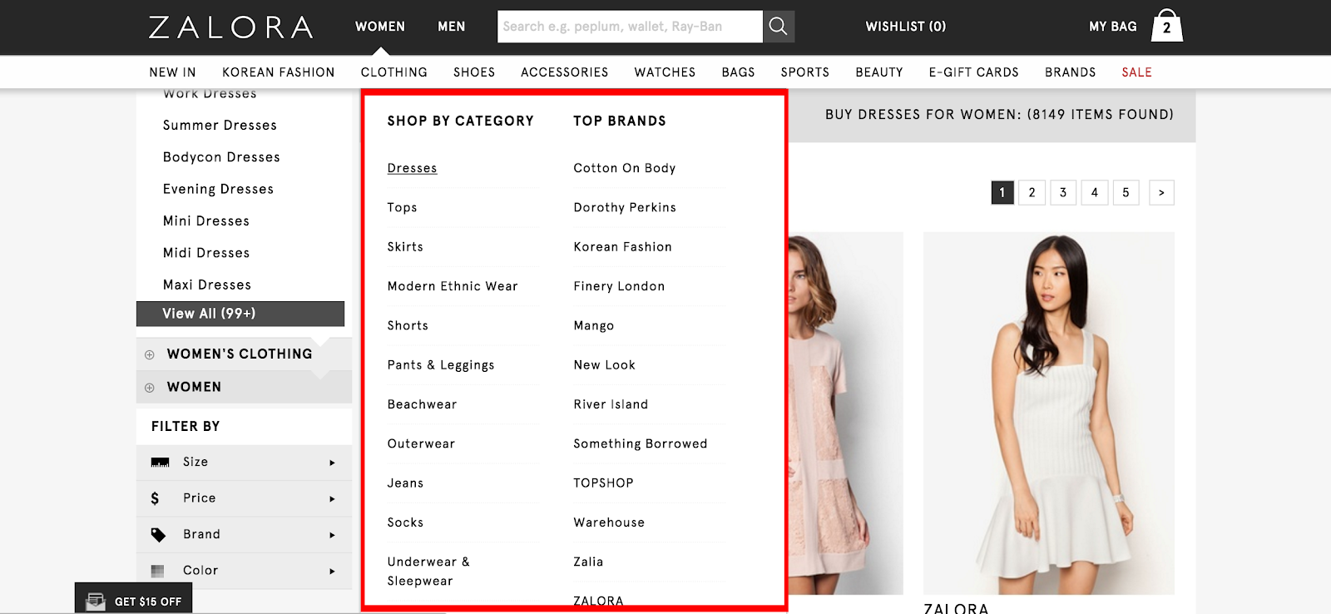This screenshot has width=1331, height=614.
Task: Select Underwear & Sleepwear category
Action: 428,572
